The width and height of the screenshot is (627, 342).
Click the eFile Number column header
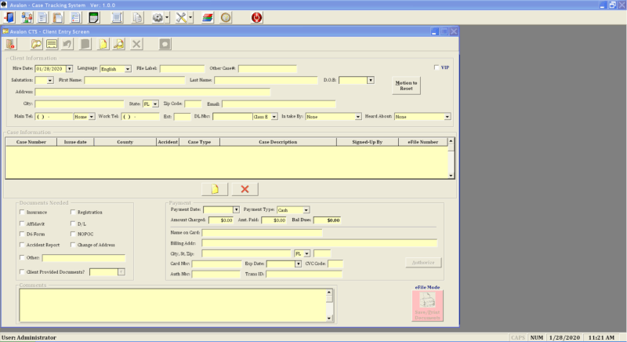[423, 142]
